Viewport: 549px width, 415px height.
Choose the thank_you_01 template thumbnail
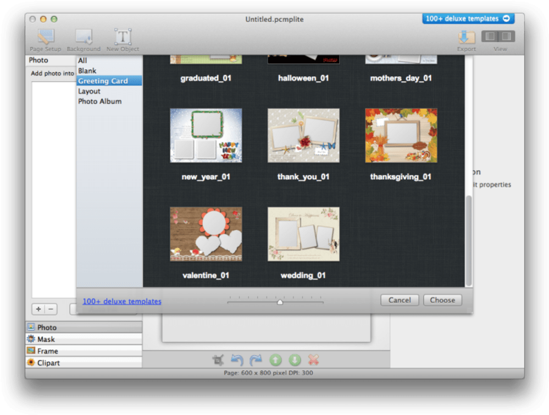[x=303, y=135]
